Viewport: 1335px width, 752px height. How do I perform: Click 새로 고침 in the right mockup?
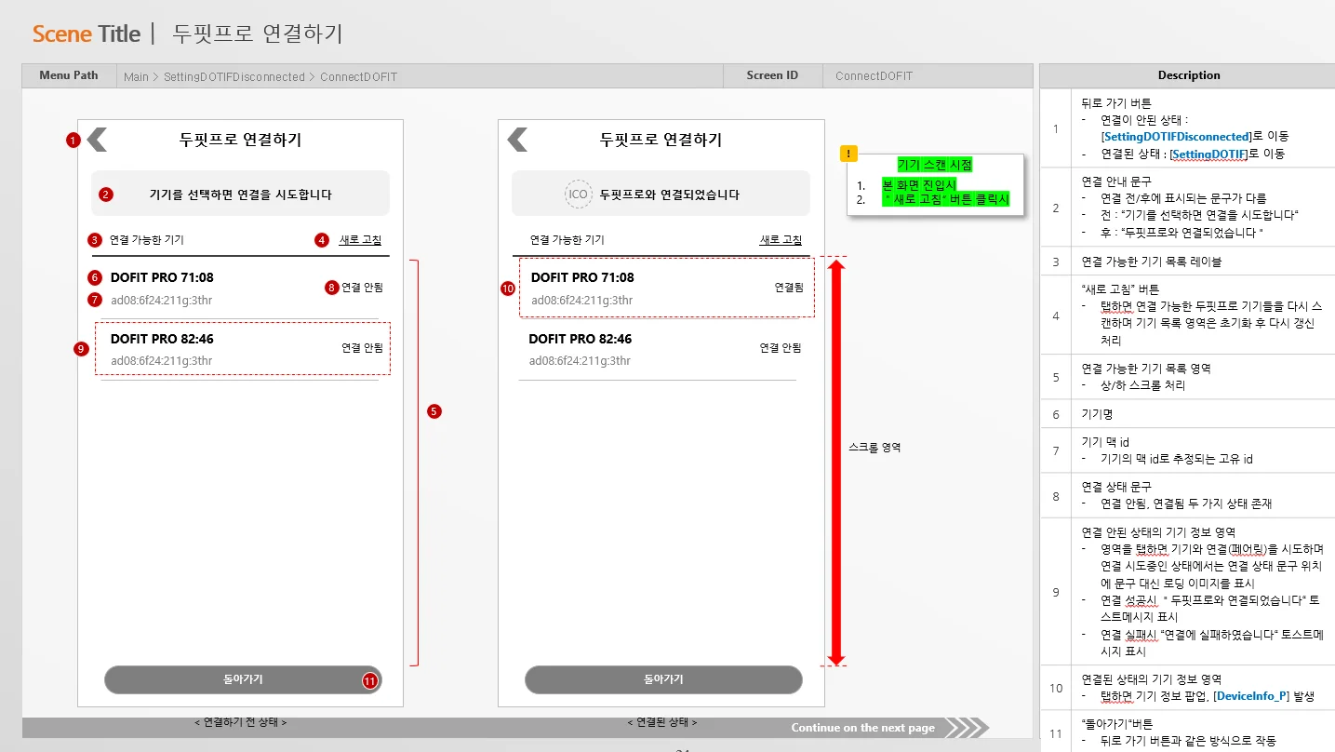pyautogui.click(x=781, y=239)
